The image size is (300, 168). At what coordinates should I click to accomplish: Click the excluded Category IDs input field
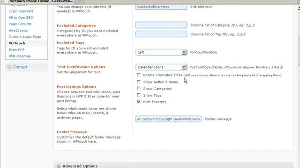(161, 25)
